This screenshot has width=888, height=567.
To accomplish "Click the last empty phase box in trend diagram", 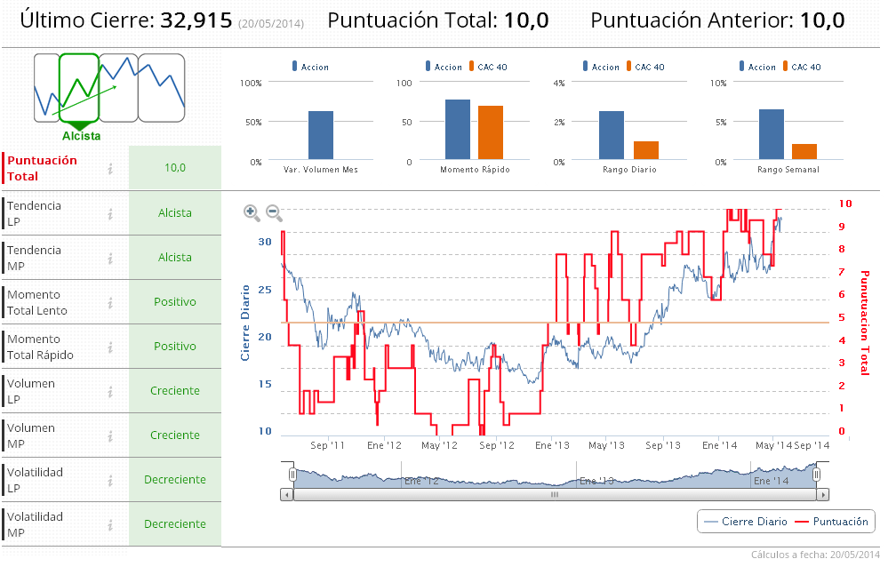I will pyautogui.click(x=162, y=88).
